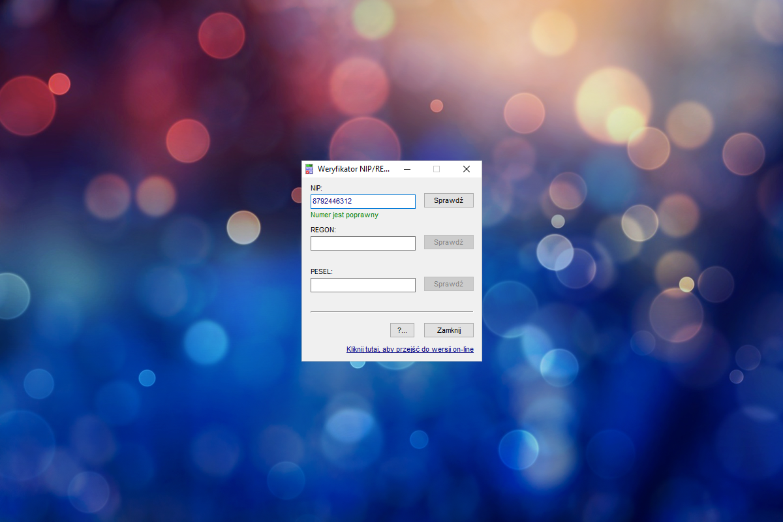Open the on-line version link
Image resolution: width=783 pixels, height=522 pixels.
click(410, 350)
